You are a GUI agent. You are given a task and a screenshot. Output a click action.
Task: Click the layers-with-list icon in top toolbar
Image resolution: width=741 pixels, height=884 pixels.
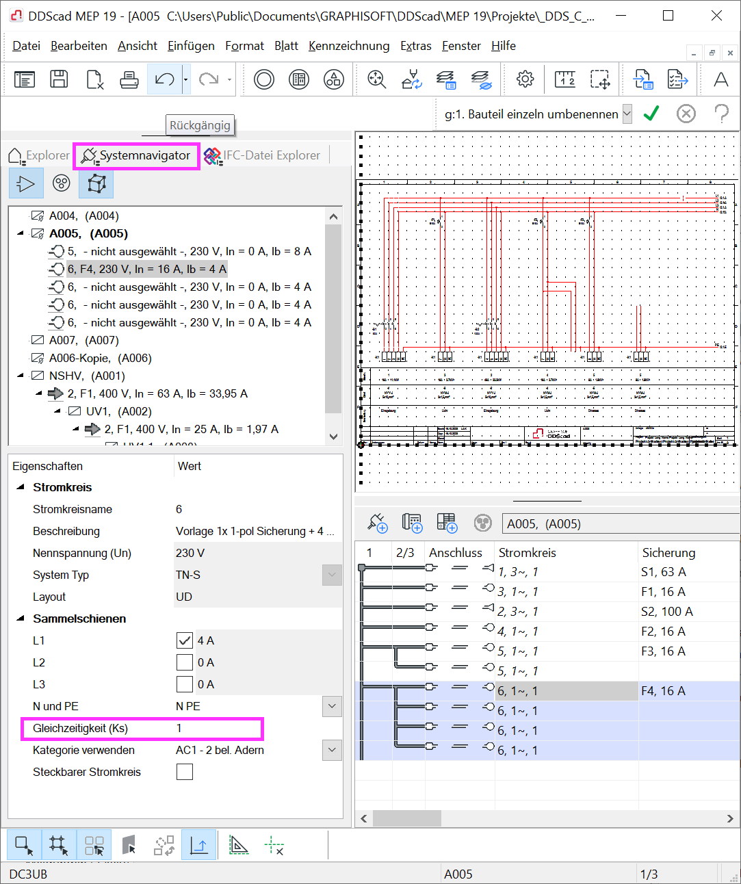445,79
